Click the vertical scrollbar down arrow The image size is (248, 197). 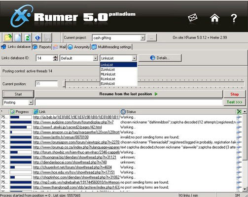click(x=245, y=189)
